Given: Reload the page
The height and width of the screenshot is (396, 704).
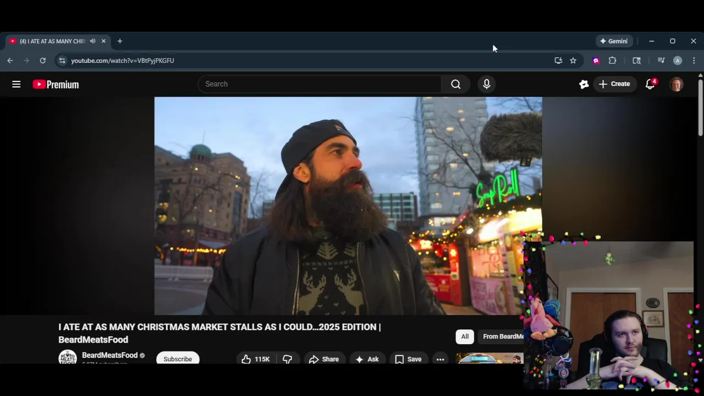Looking at the screenshot, I should [42, 61].
